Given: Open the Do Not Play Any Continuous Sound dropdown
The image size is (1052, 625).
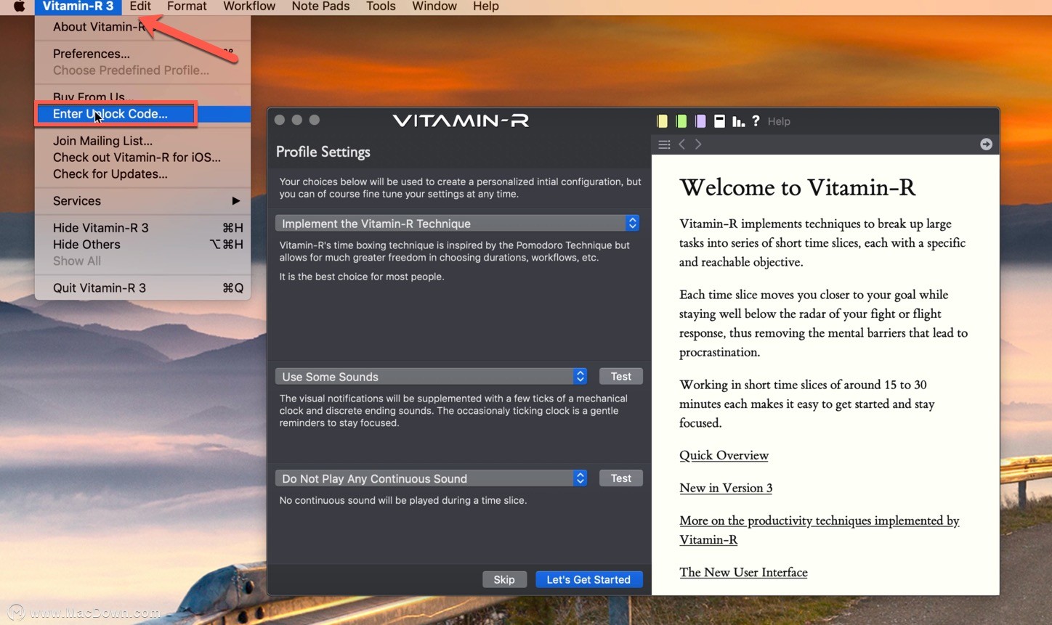Looking at the screenshot, I should [432, 478].
